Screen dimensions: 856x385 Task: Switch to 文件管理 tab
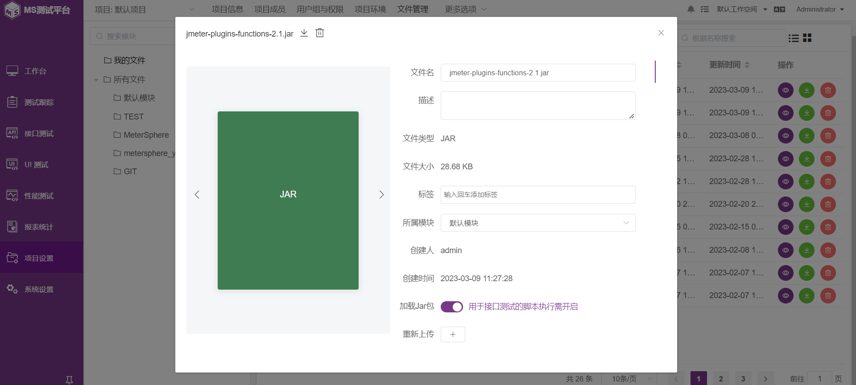413,9
